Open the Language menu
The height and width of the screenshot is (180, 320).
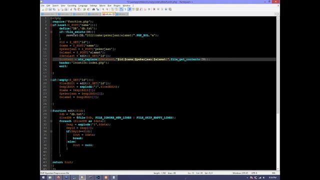[x=83, y=5]
